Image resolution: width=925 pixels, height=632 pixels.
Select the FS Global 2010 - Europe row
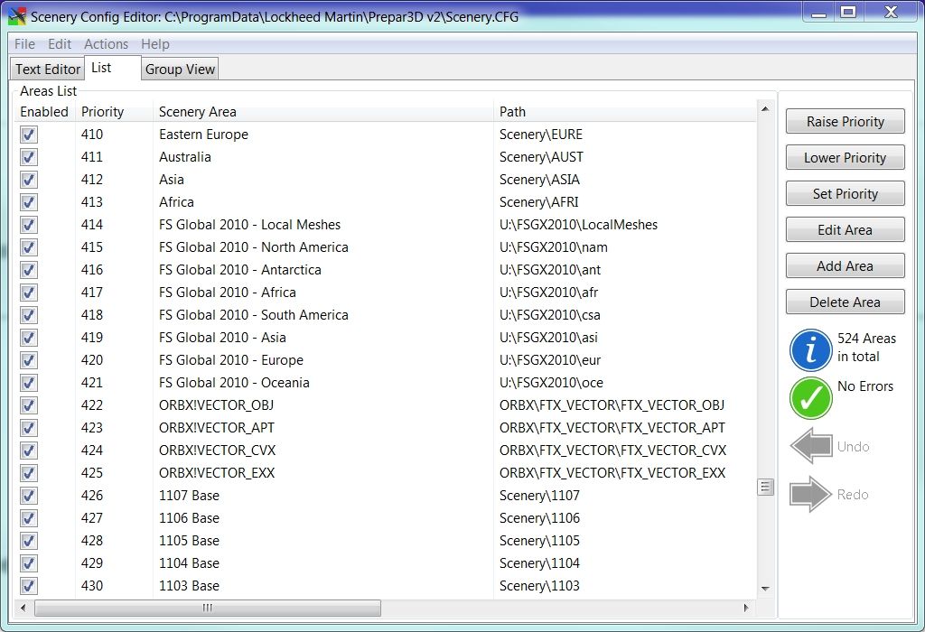231,360
